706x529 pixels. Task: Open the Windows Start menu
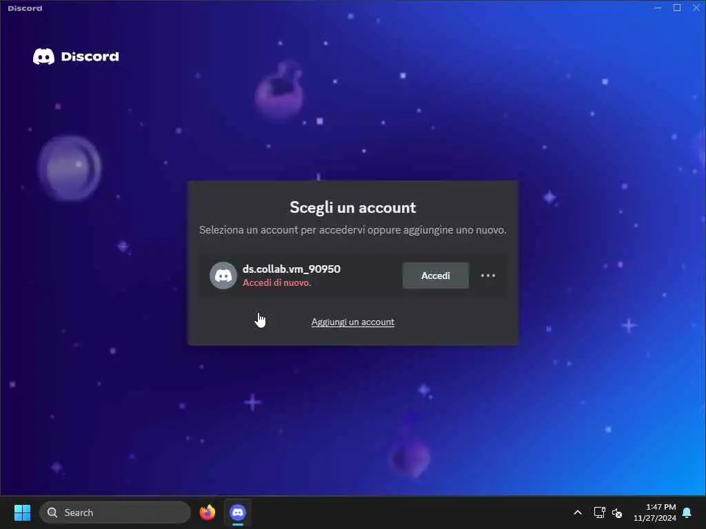point(22,512)
